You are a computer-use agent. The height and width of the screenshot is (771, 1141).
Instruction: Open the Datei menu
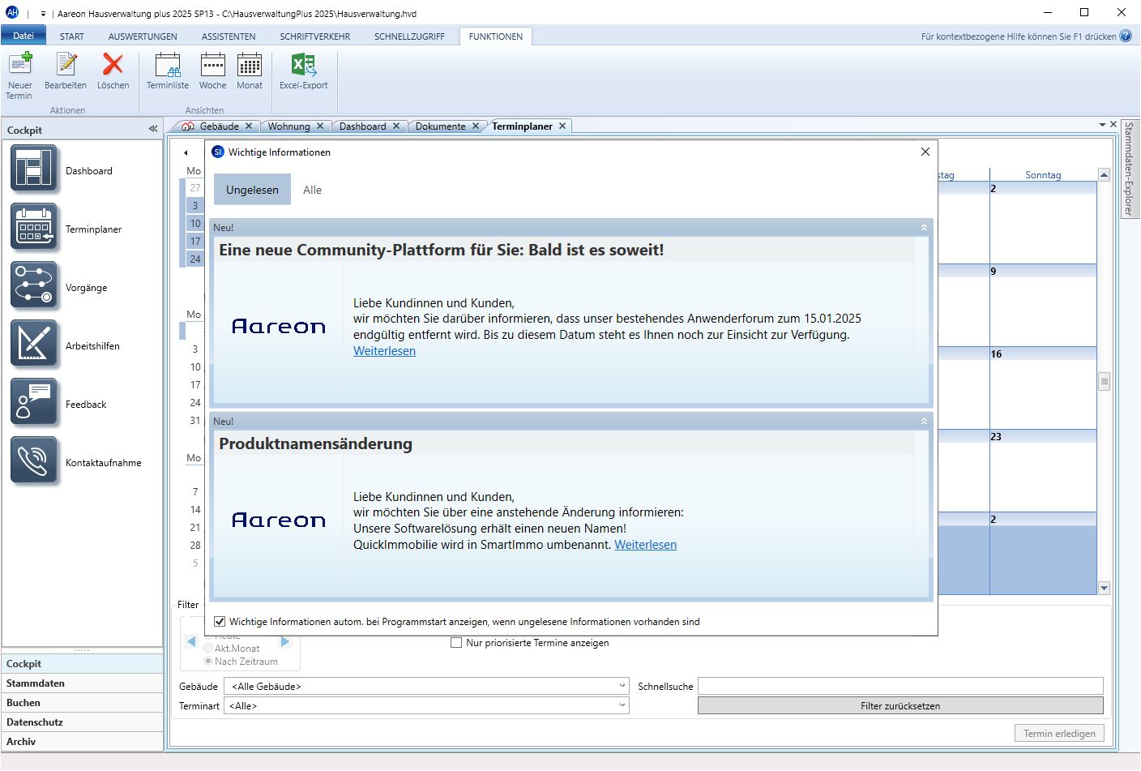coord(24,36)
